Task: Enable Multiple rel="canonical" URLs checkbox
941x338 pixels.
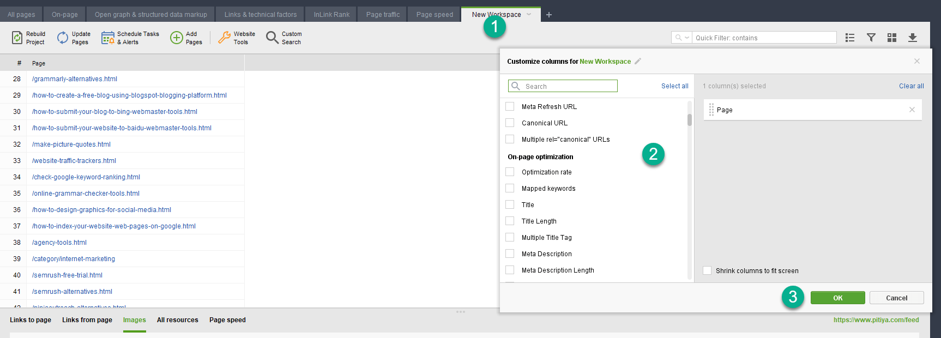Action: (x=510, y=139)
